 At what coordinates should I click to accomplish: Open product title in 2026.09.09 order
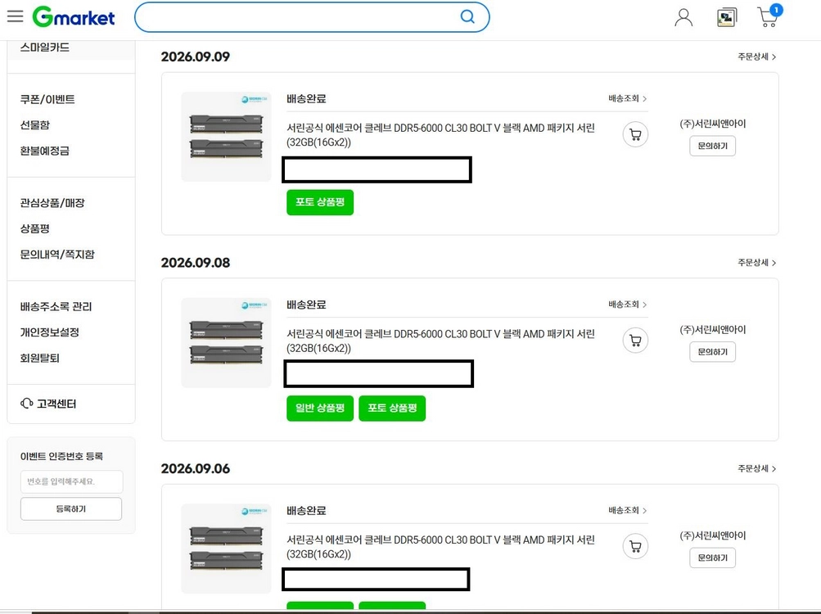(440, 135)
